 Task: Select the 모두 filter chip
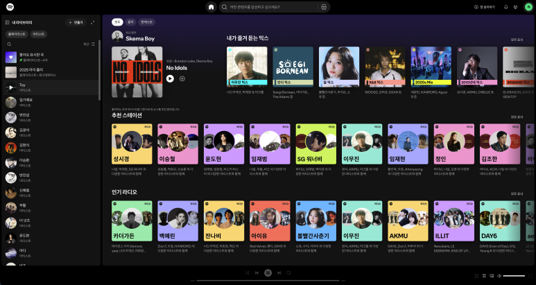(x=117, y=22)
